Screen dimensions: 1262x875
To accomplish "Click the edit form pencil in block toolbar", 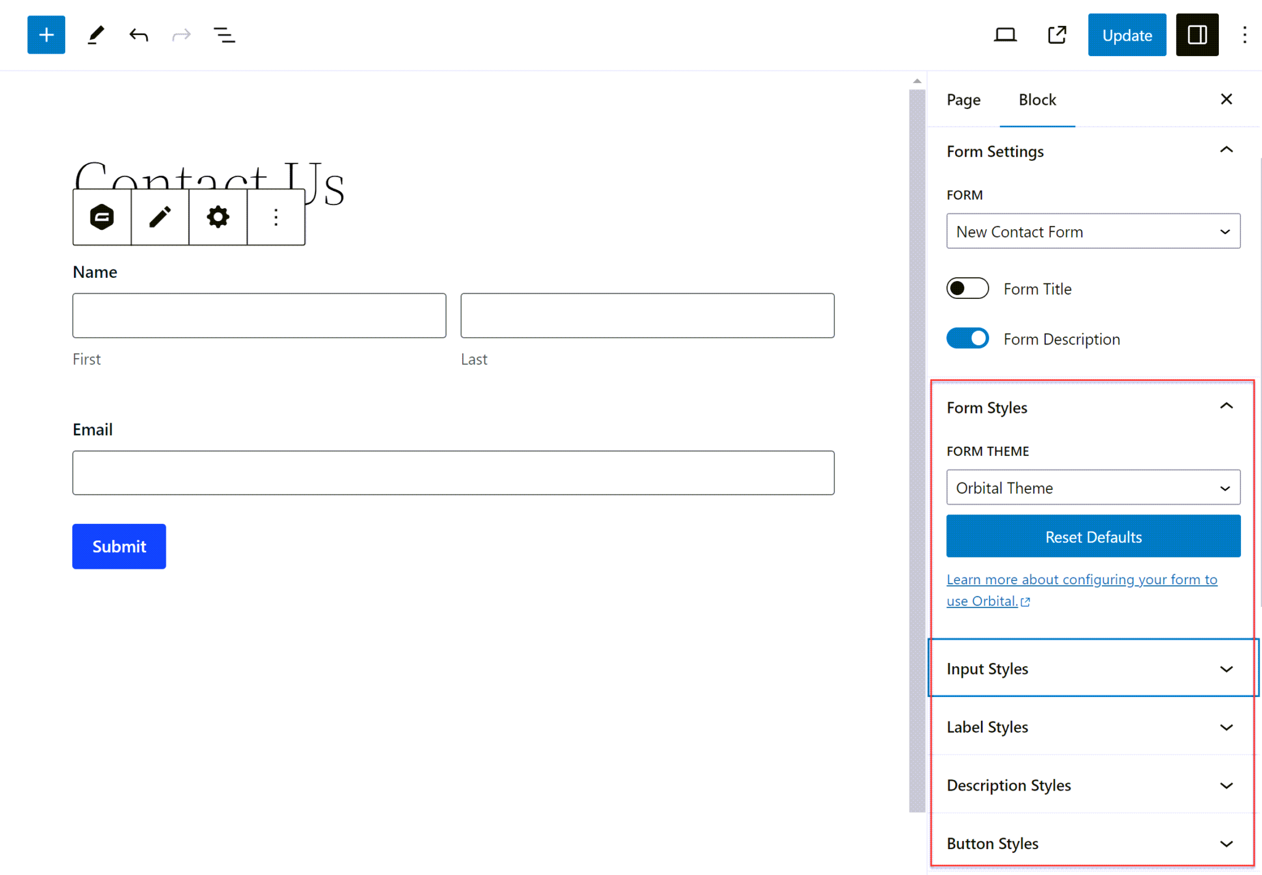I will pos(160,217).
